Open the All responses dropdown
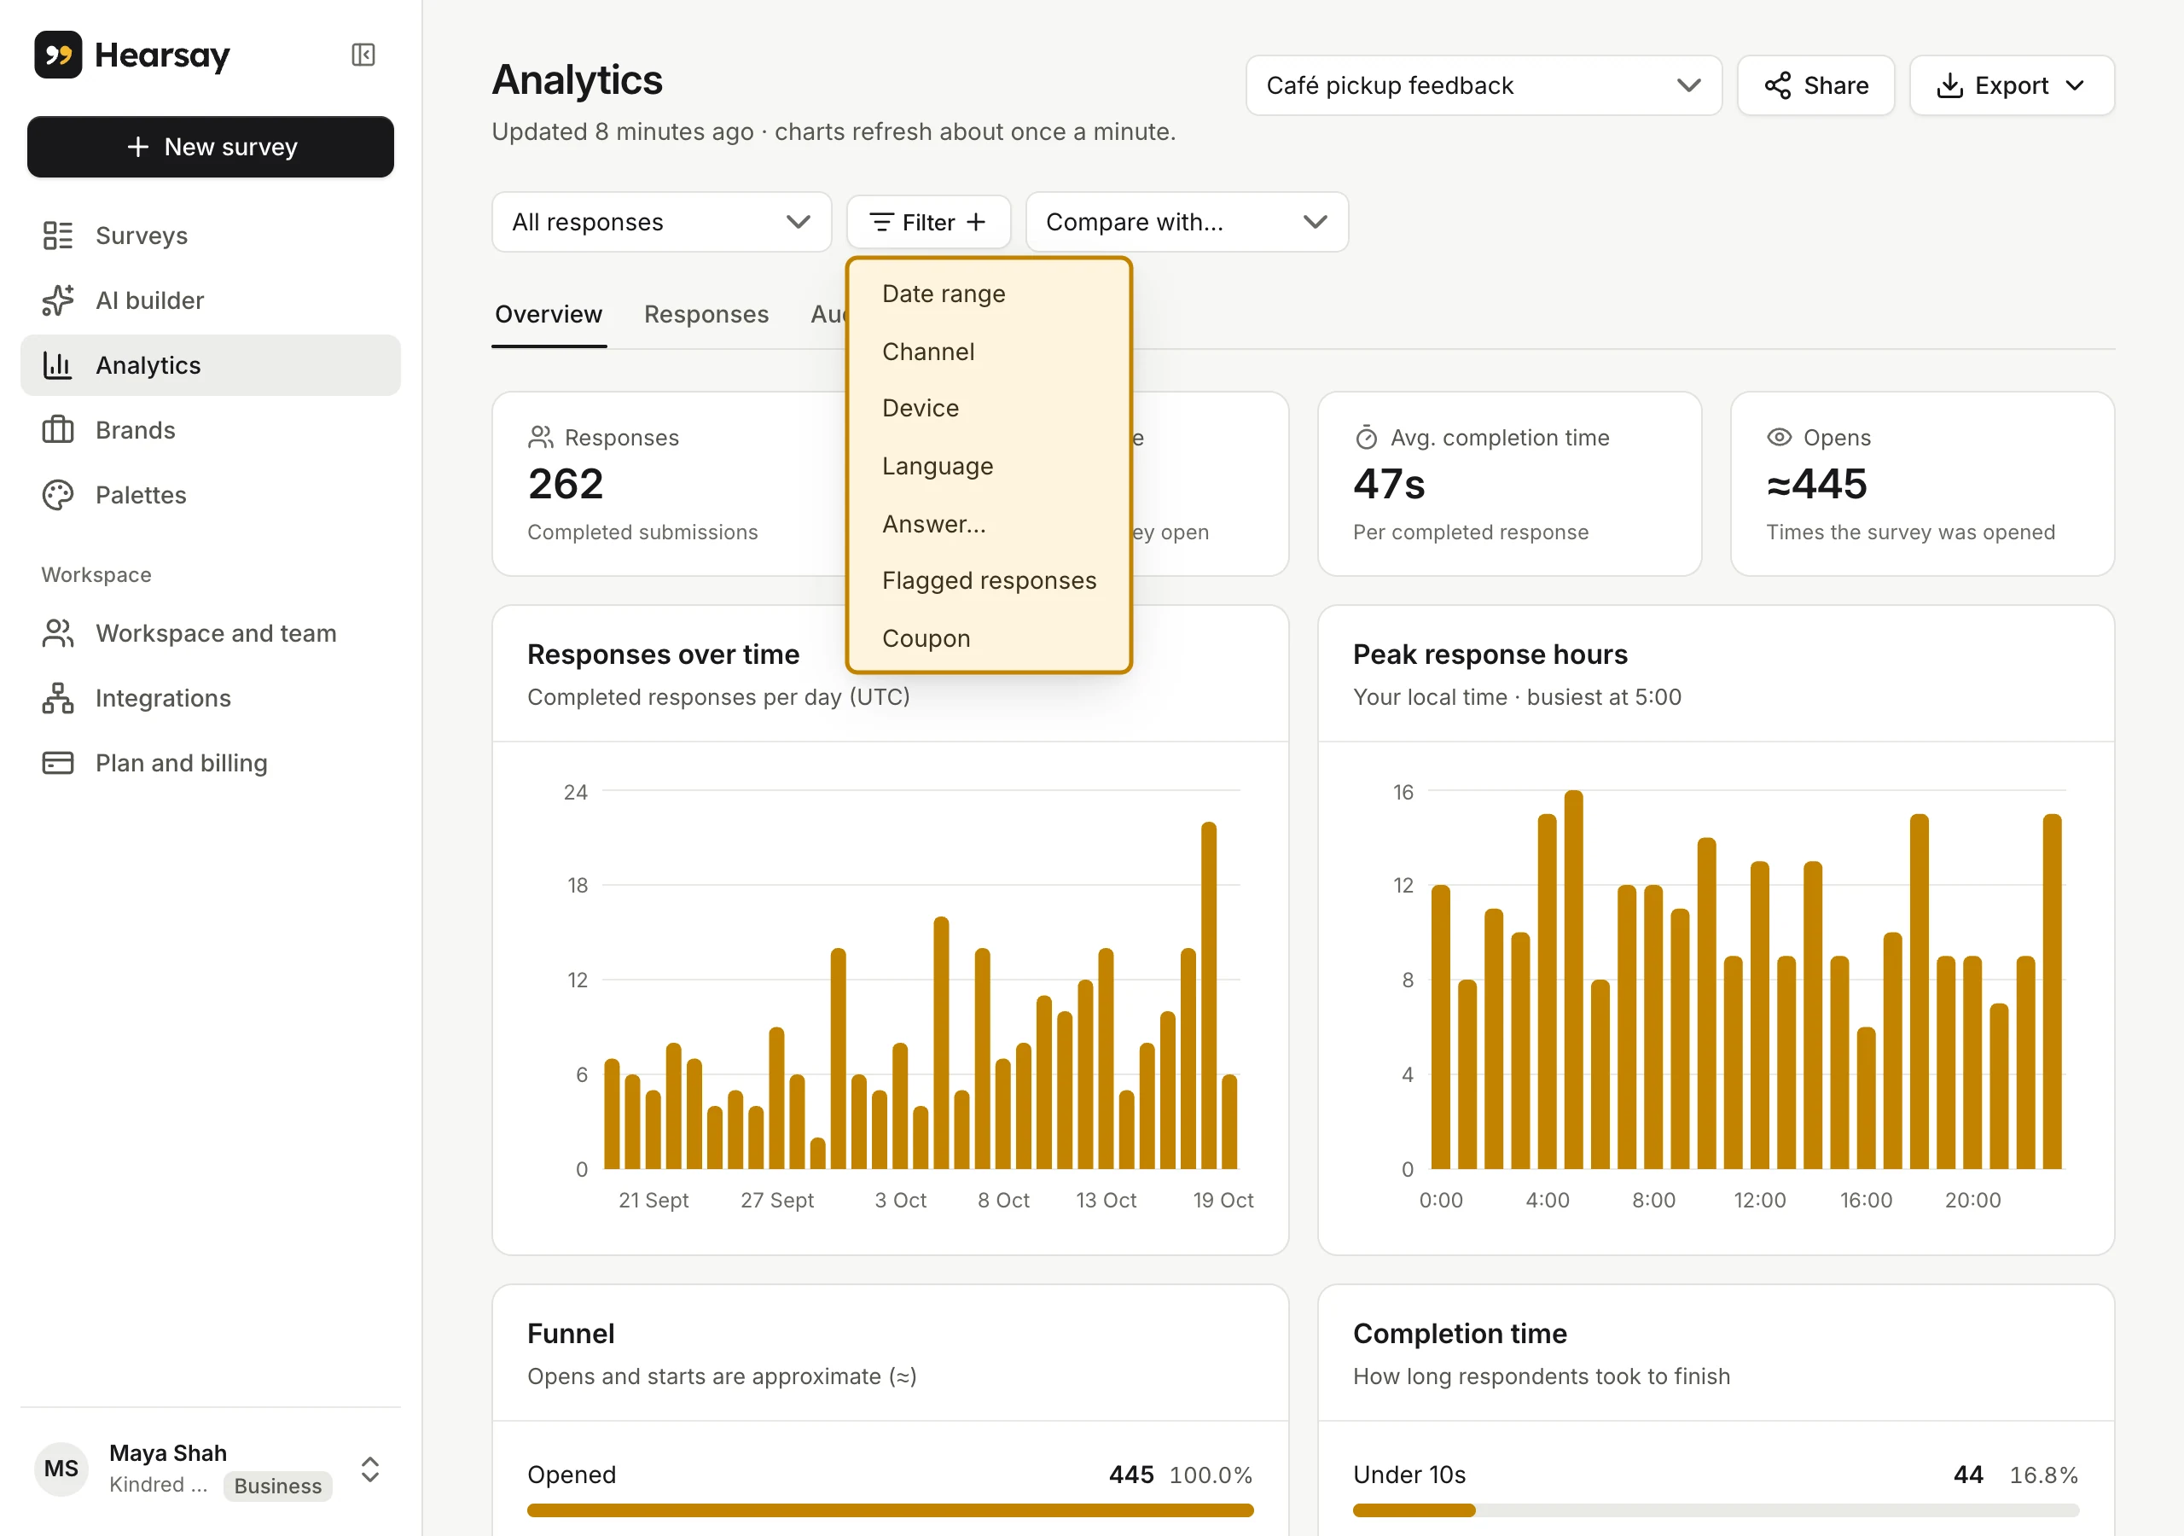Screen dimensions: 2184x1536 (661, 222)
